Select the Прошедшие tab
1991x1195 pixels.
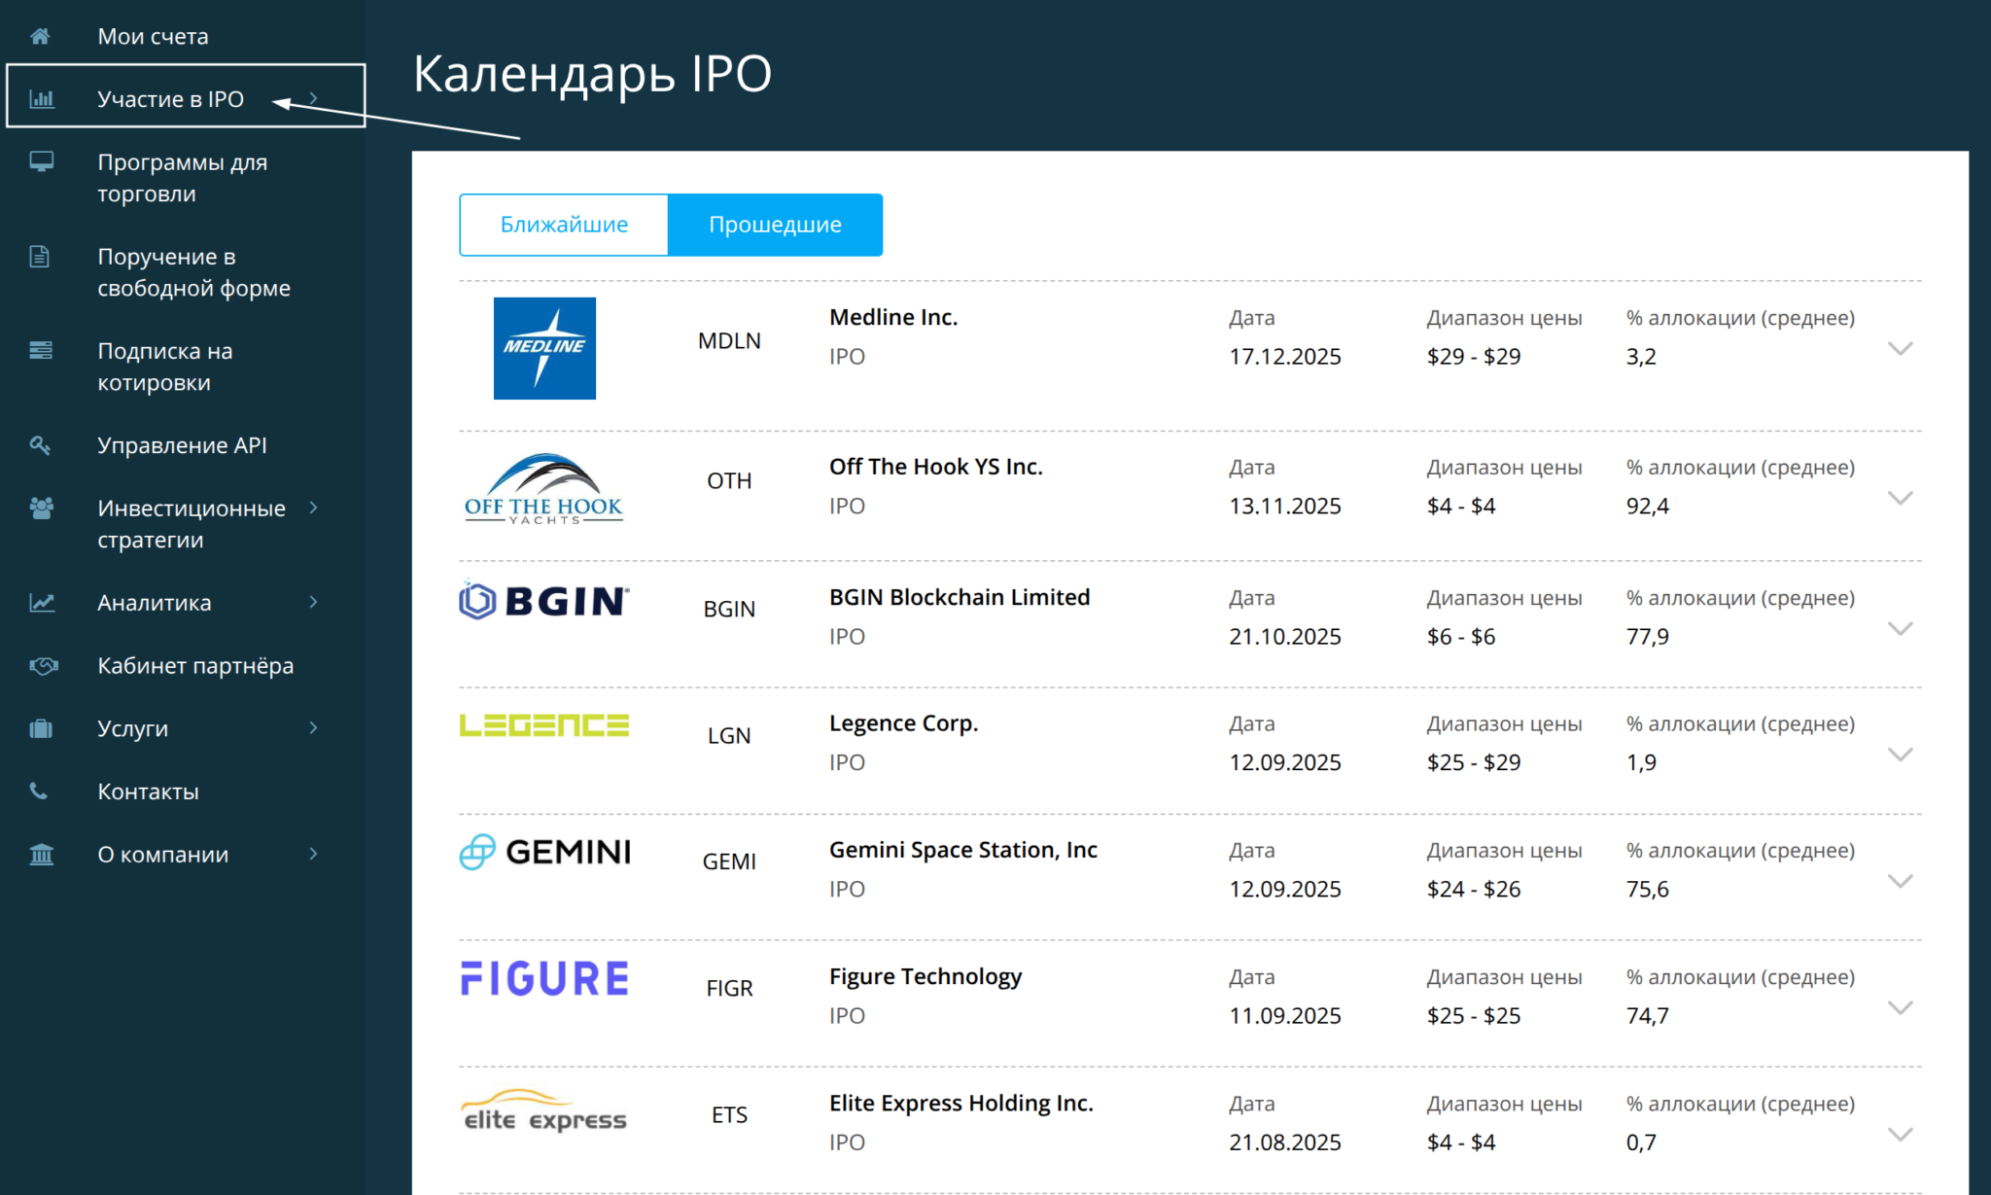775,225
